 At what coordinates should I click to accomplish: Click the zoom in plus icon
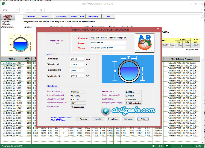[x=194, y=146]
